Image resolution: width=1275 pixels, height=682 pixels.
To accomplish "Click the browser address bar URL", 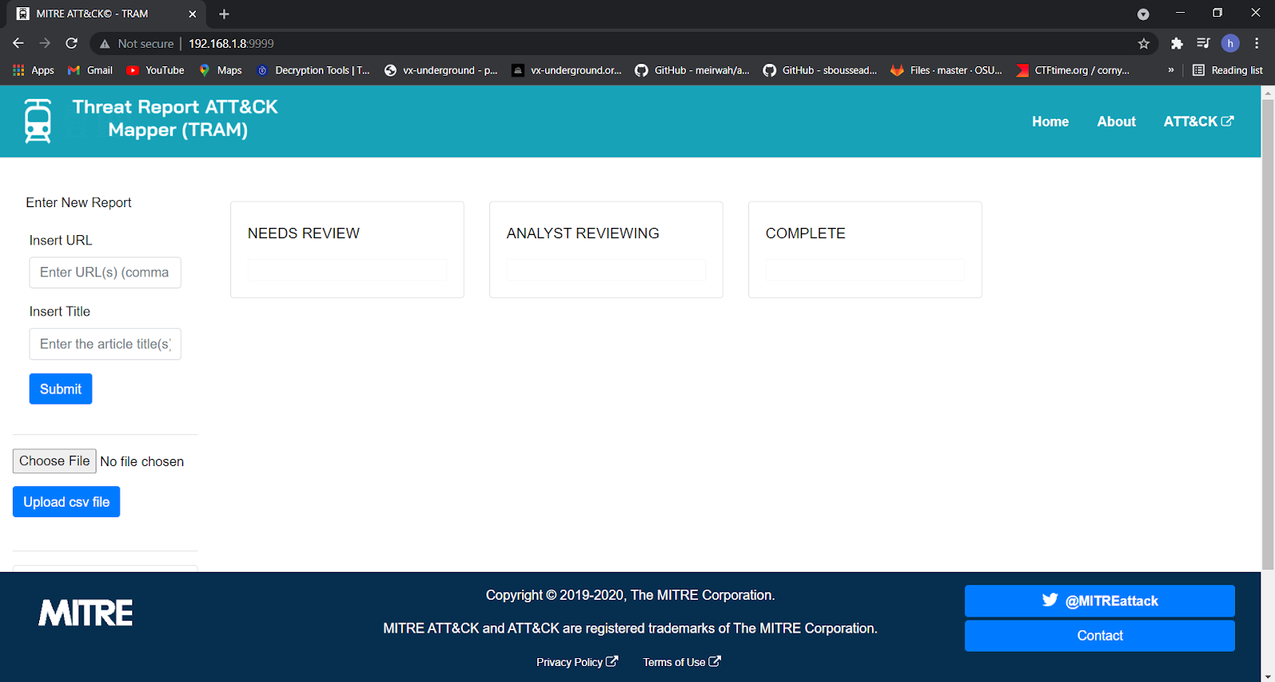I will [x=231, y=44].
